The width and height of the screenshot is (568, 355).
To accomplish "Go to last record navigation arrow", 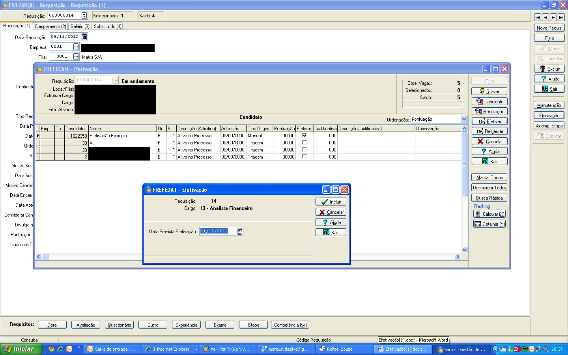I will tap(561, 17).
